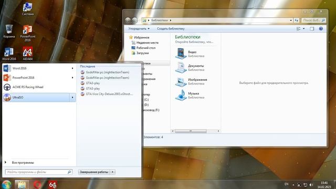The width and height of the screenshot is (336, 189).
Task: Open GTA.Vice City-Deluxe recent item
Action: (107, 94)
